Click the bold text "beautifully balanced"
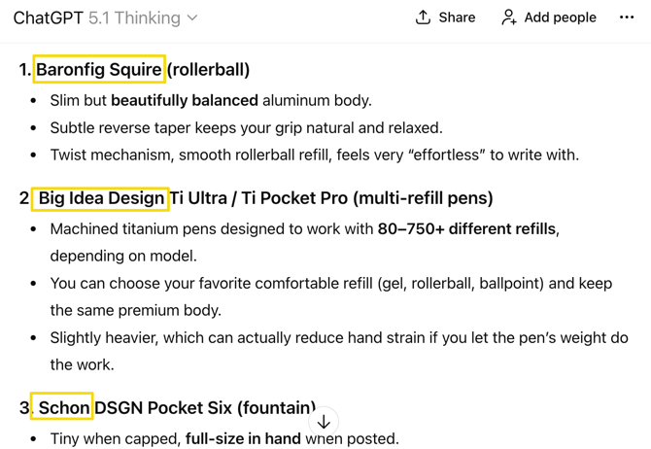This screenshot has width=651, height=449. click(x=185, y=100)
